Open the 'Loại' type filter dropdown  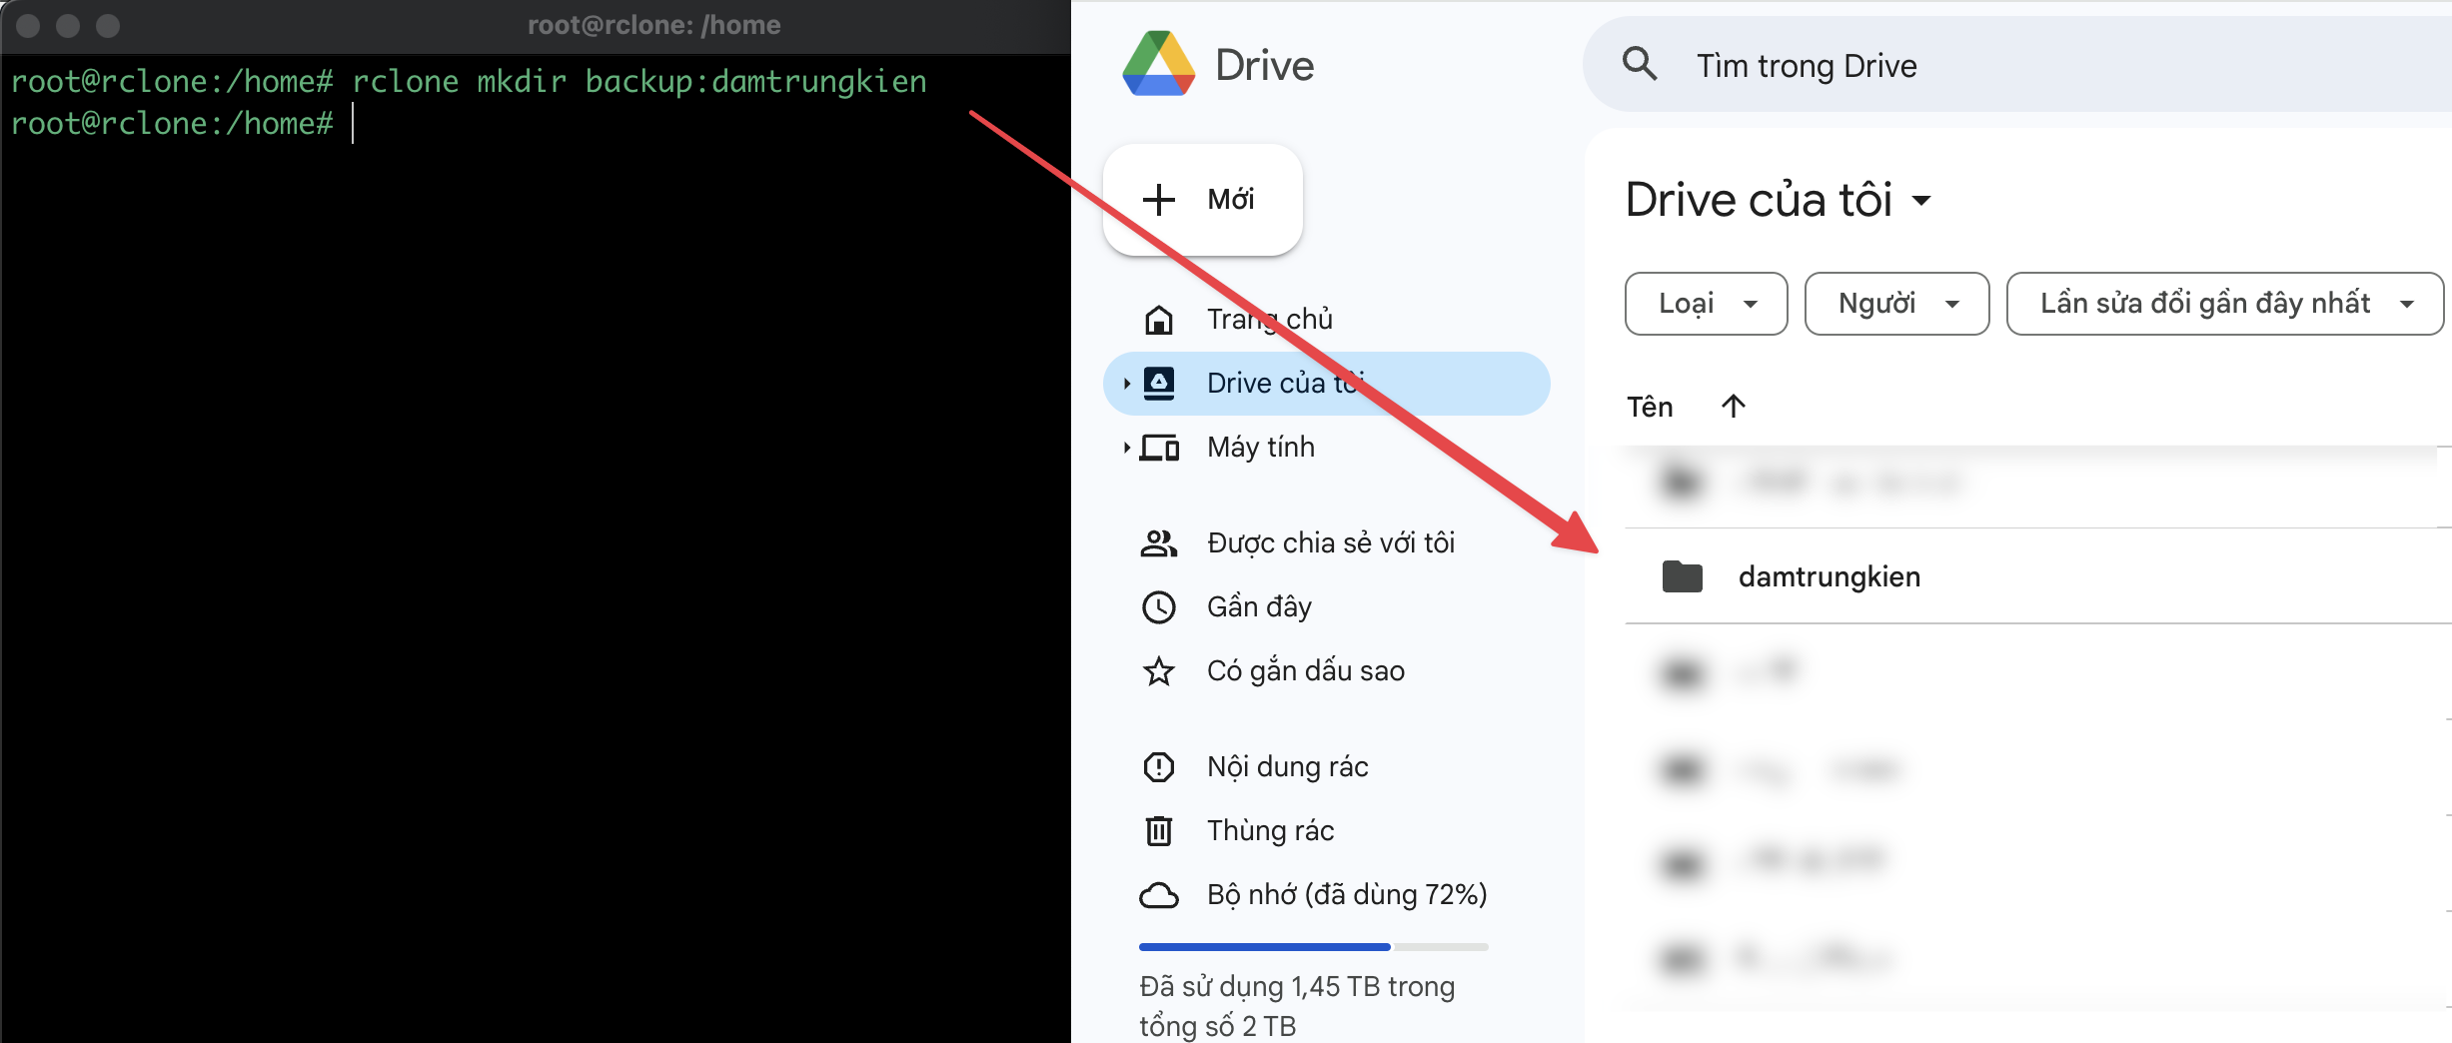1706,304
